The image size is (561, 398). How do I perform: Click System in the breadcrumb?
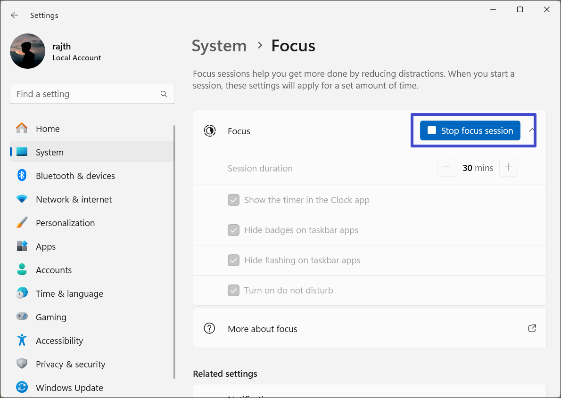click(x=219, y=46)
